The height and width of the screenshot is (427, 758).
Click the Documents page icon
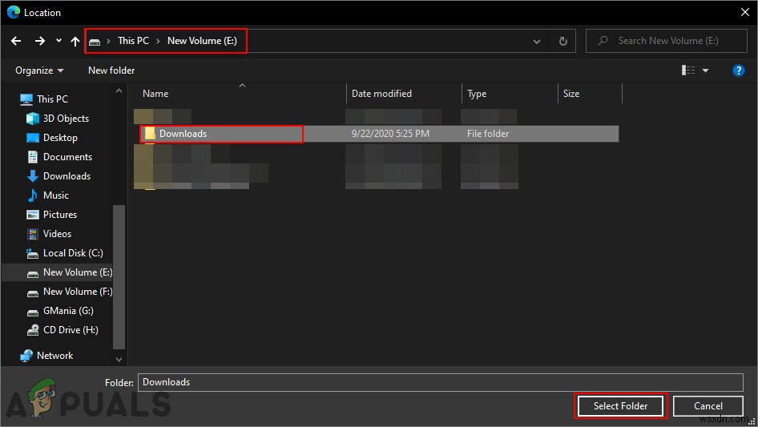click(x=32, y=157)
